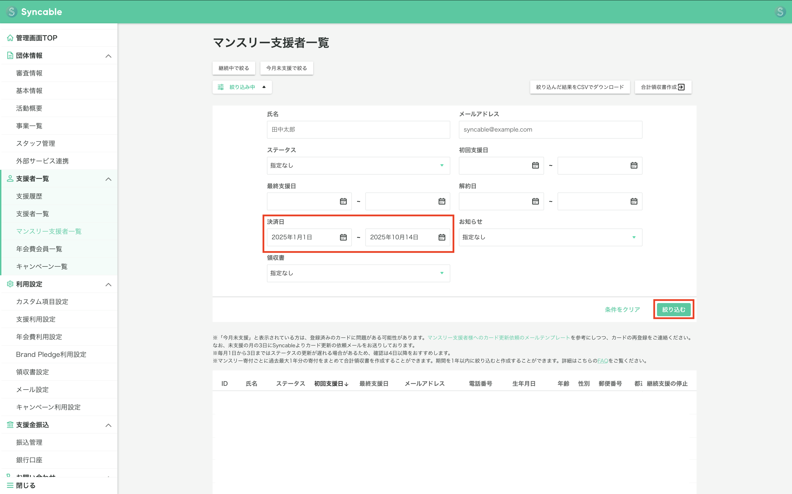Click the filter icon on 絞り込み中
The height and width of the screenshot is (494, 792).
tap(221, 87)
